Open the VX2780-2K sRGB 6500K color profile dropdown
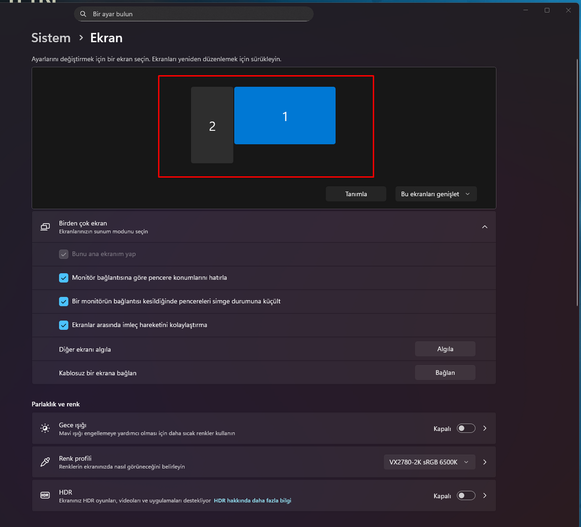The image size is (581, 527). click(430, 462)
